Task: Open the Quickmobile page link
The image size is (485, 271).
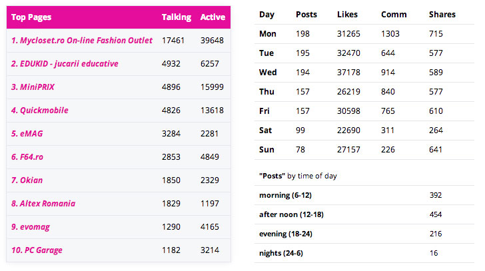Action: point(39,111)
